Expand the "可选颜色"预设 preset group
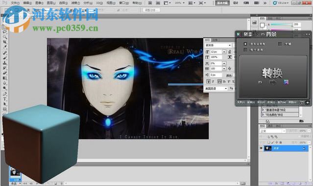 263,115
